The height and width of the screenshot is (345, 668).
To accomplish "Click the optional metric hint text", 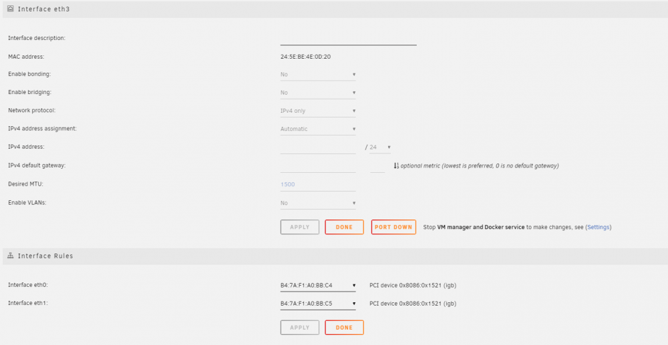I will point(480,166).
